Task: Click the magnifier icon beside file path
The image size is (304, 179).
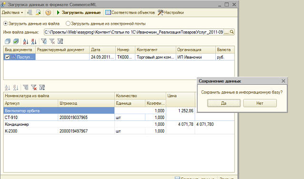Action: click(232, 32)
